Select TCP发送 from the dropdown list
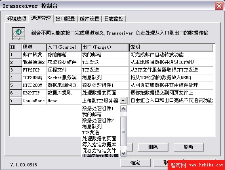This screenshot has height=170, width=225. [101, 133]
